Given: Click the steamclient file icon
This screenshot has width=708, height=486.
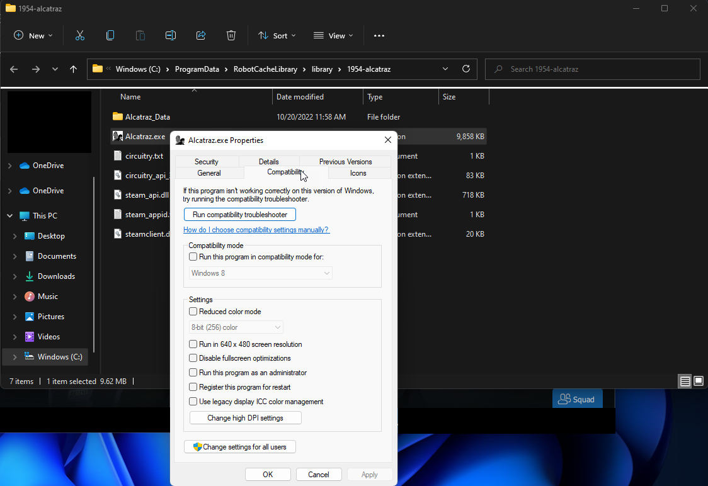Looking at the screenshot, I should [x=117, y=234].
